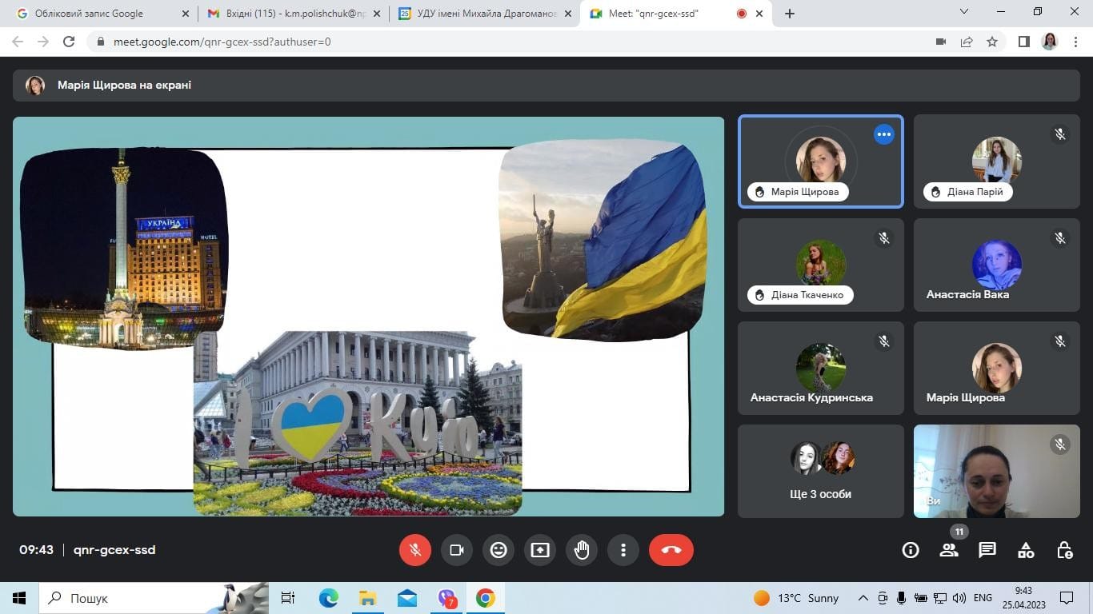The width and height of the screenshot is (1093, 614).
Task: Open Chrome profile avatar
Action: click(x=1050, y=42)
